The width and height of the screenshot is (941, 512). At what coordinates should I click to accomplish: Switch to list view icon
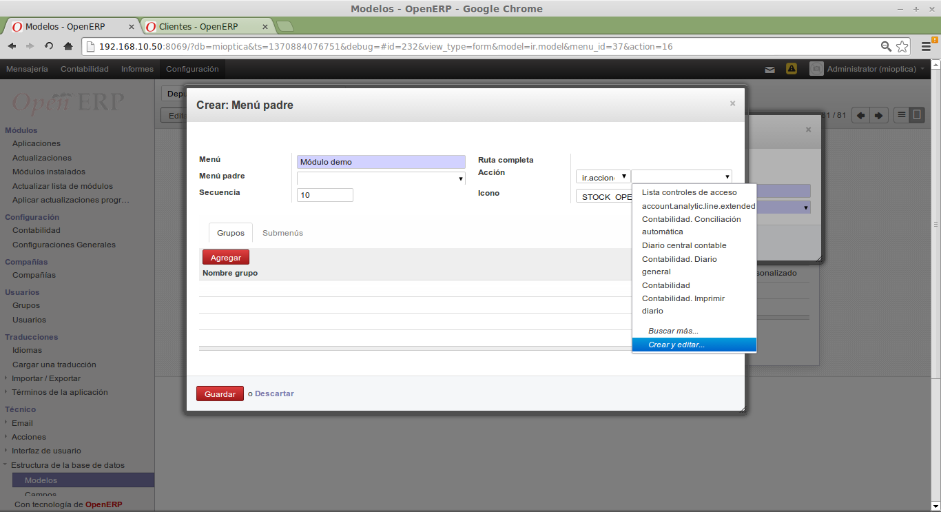coord(903,115)
